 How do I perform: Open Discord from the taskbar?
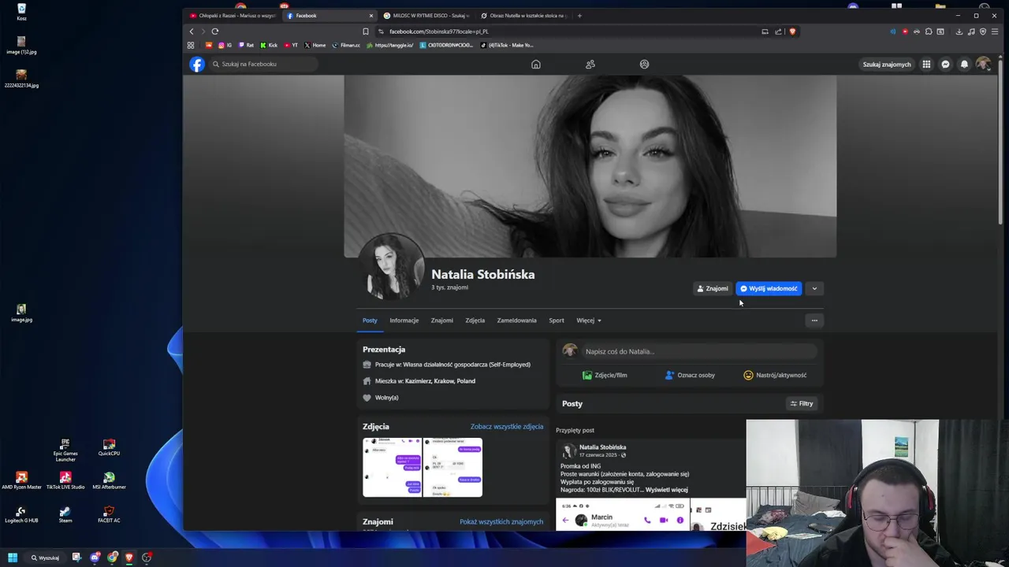tap(95, 558)
